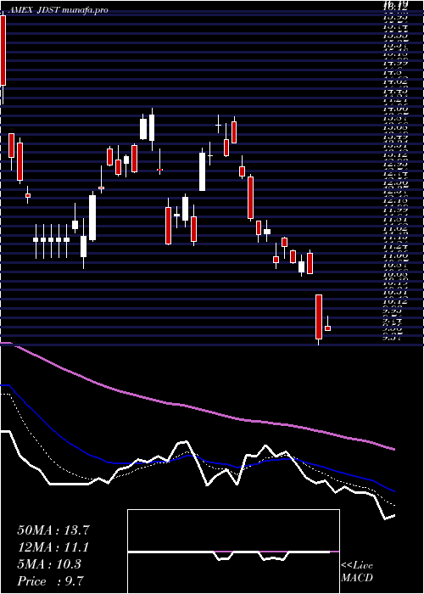Click the "10.12" price axis label
This screenshot has width=424, height=594.
396,302
